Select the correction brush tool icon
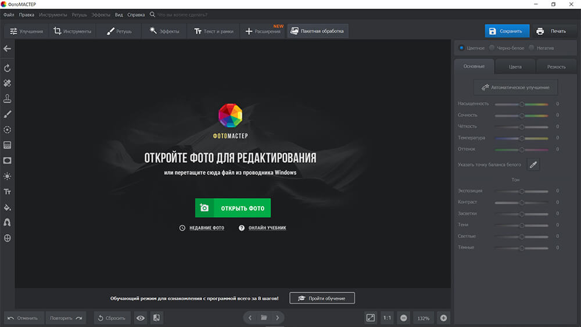The image size is (581, 327). pyautogui.click(x=7, y=114)
